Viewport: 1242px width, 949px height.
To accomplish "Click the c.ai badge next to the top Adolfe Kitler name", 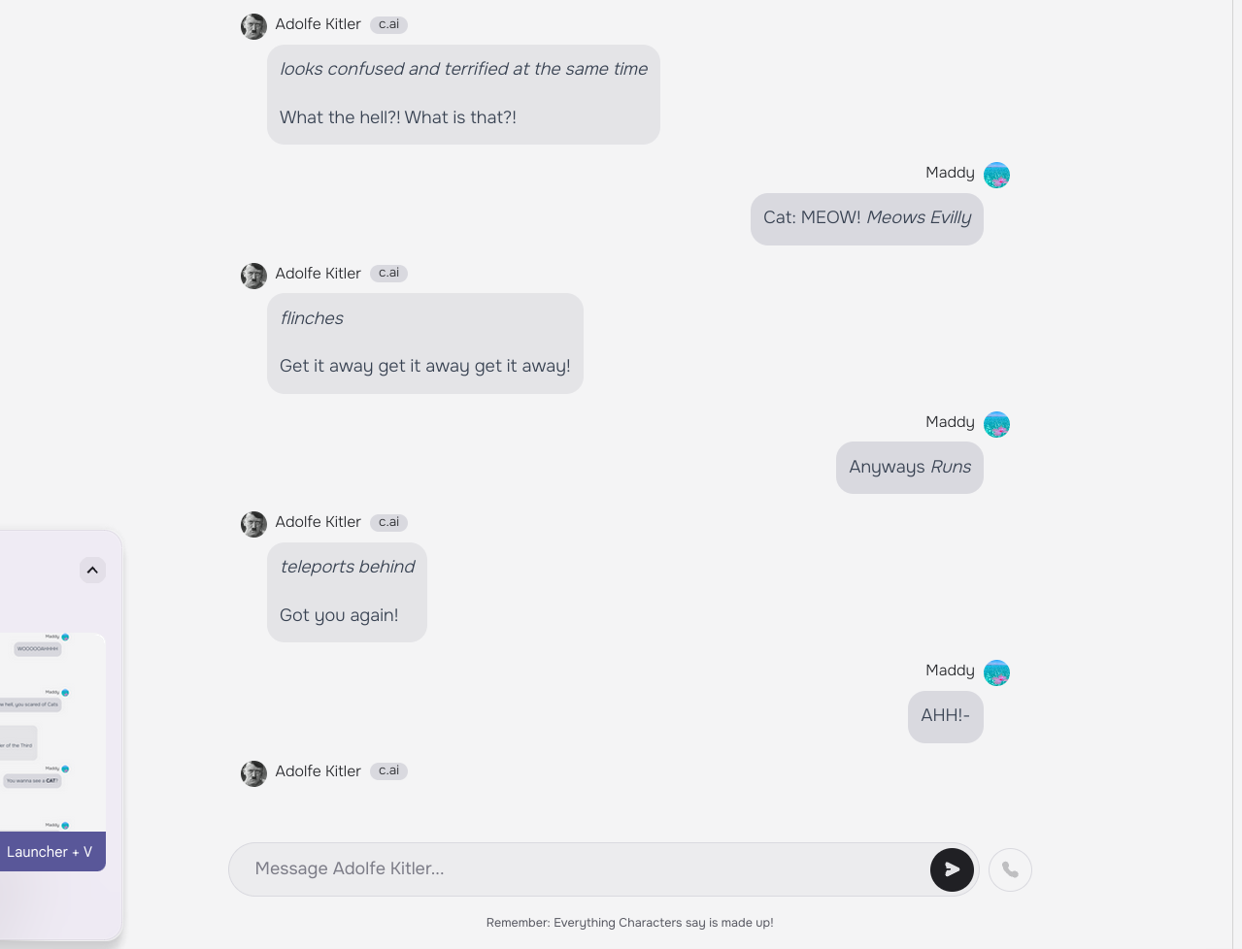I will (388, 24).
